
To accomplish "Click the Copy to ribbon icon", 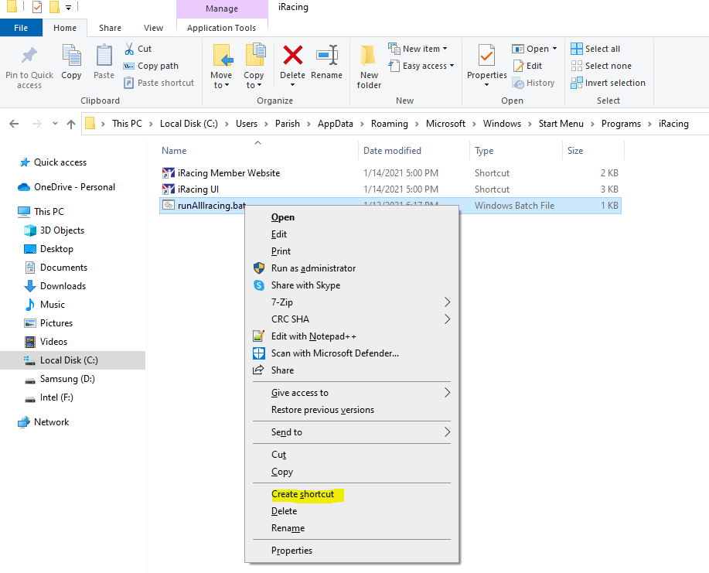I will 254,56.
